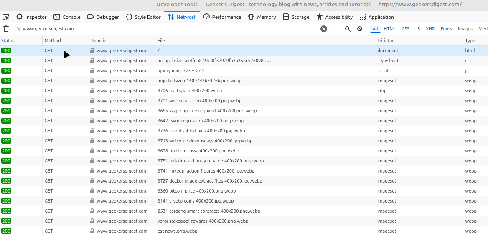Sort by the Initiator column header
Viewport: 488px width, 236px height.
click(385, 41)
